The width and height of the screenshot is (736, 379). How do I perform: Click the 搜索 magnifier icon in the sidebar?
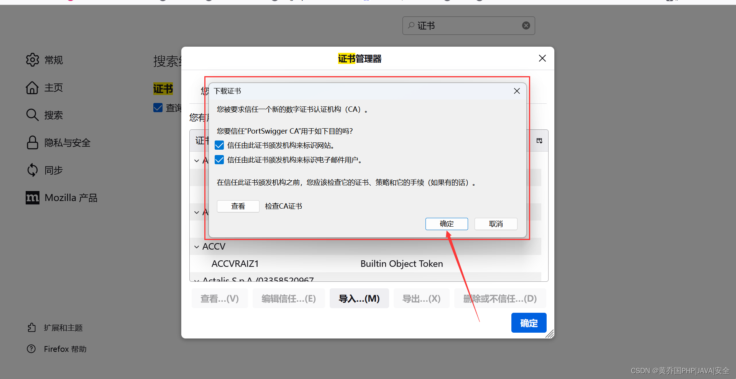click(33, 115)
